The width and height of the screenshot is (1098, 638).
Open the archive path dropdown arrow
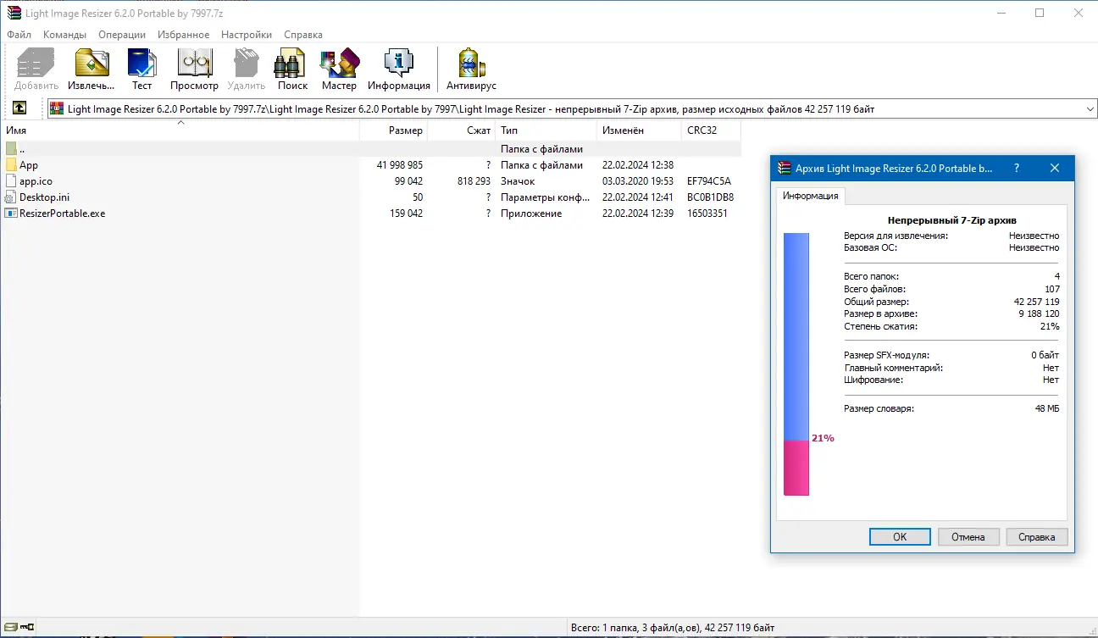pos(1088,108)
